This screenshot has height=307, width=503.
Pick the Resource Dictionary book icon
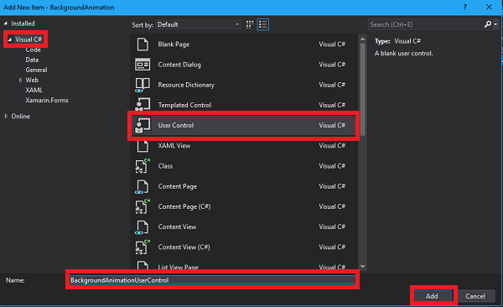[x=143, y=85]
